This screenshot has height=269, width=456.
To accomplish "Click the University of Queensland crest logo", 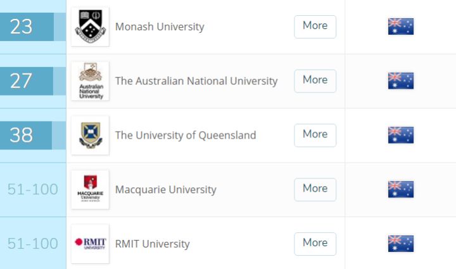I will point(90,135).
